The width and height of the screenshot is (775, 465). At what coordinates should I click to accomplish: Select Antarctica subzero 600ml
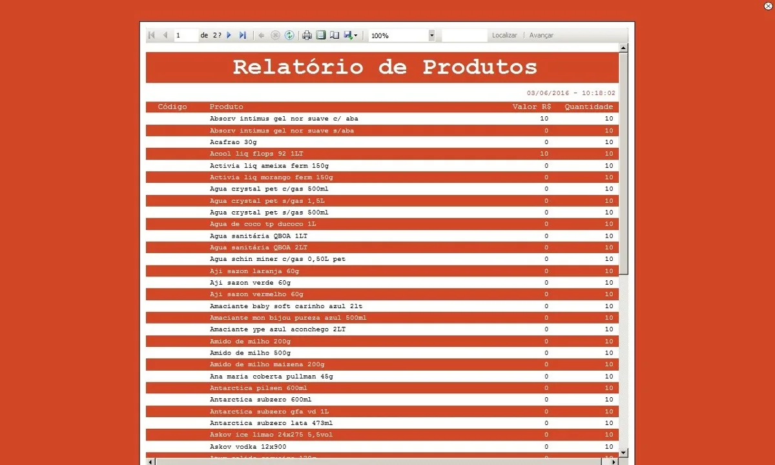point(382,399)
